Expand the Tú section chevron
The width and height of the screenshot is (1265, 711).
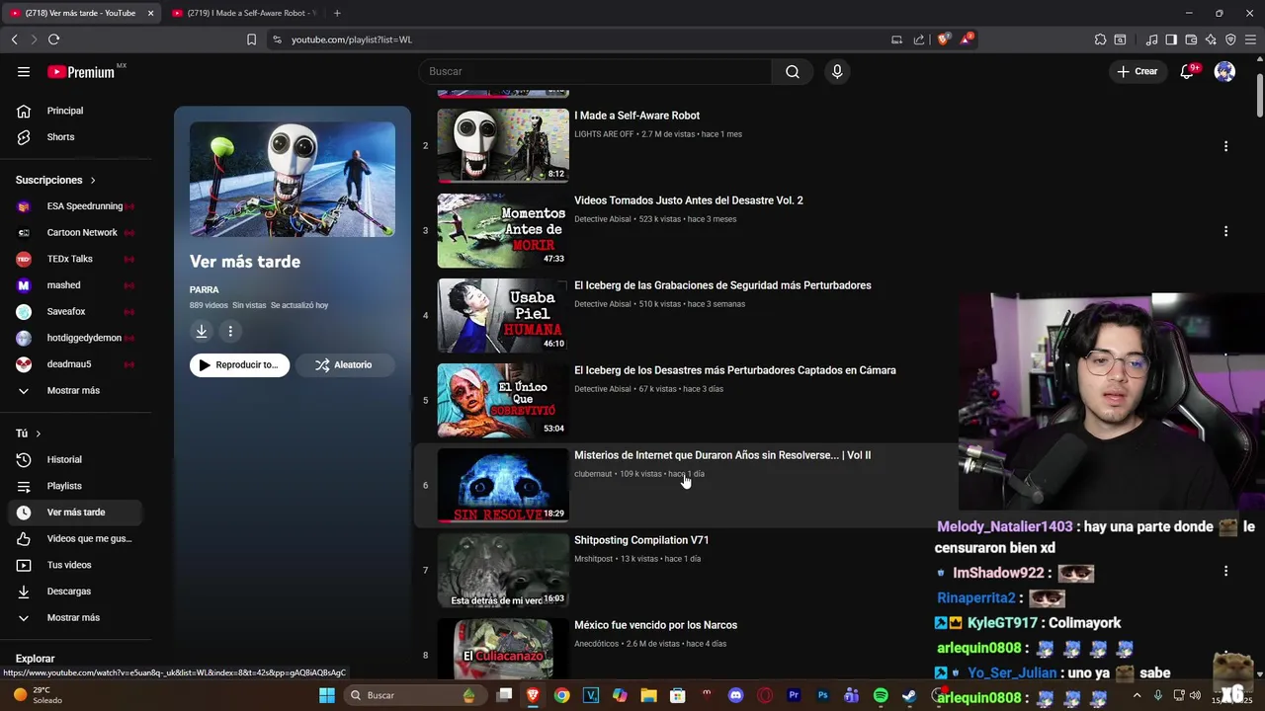(39, 434)
